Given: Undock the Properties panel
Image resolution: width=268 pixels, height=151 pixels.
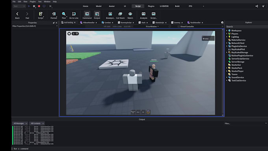Looking at the screenshot, I should pyautogui.click(x=54, y=23).
